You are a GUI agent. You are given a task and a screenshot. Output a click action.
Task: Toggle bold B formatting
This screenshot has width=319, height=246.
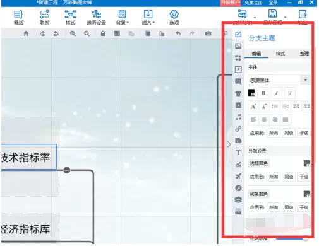(x=263, y=93)
